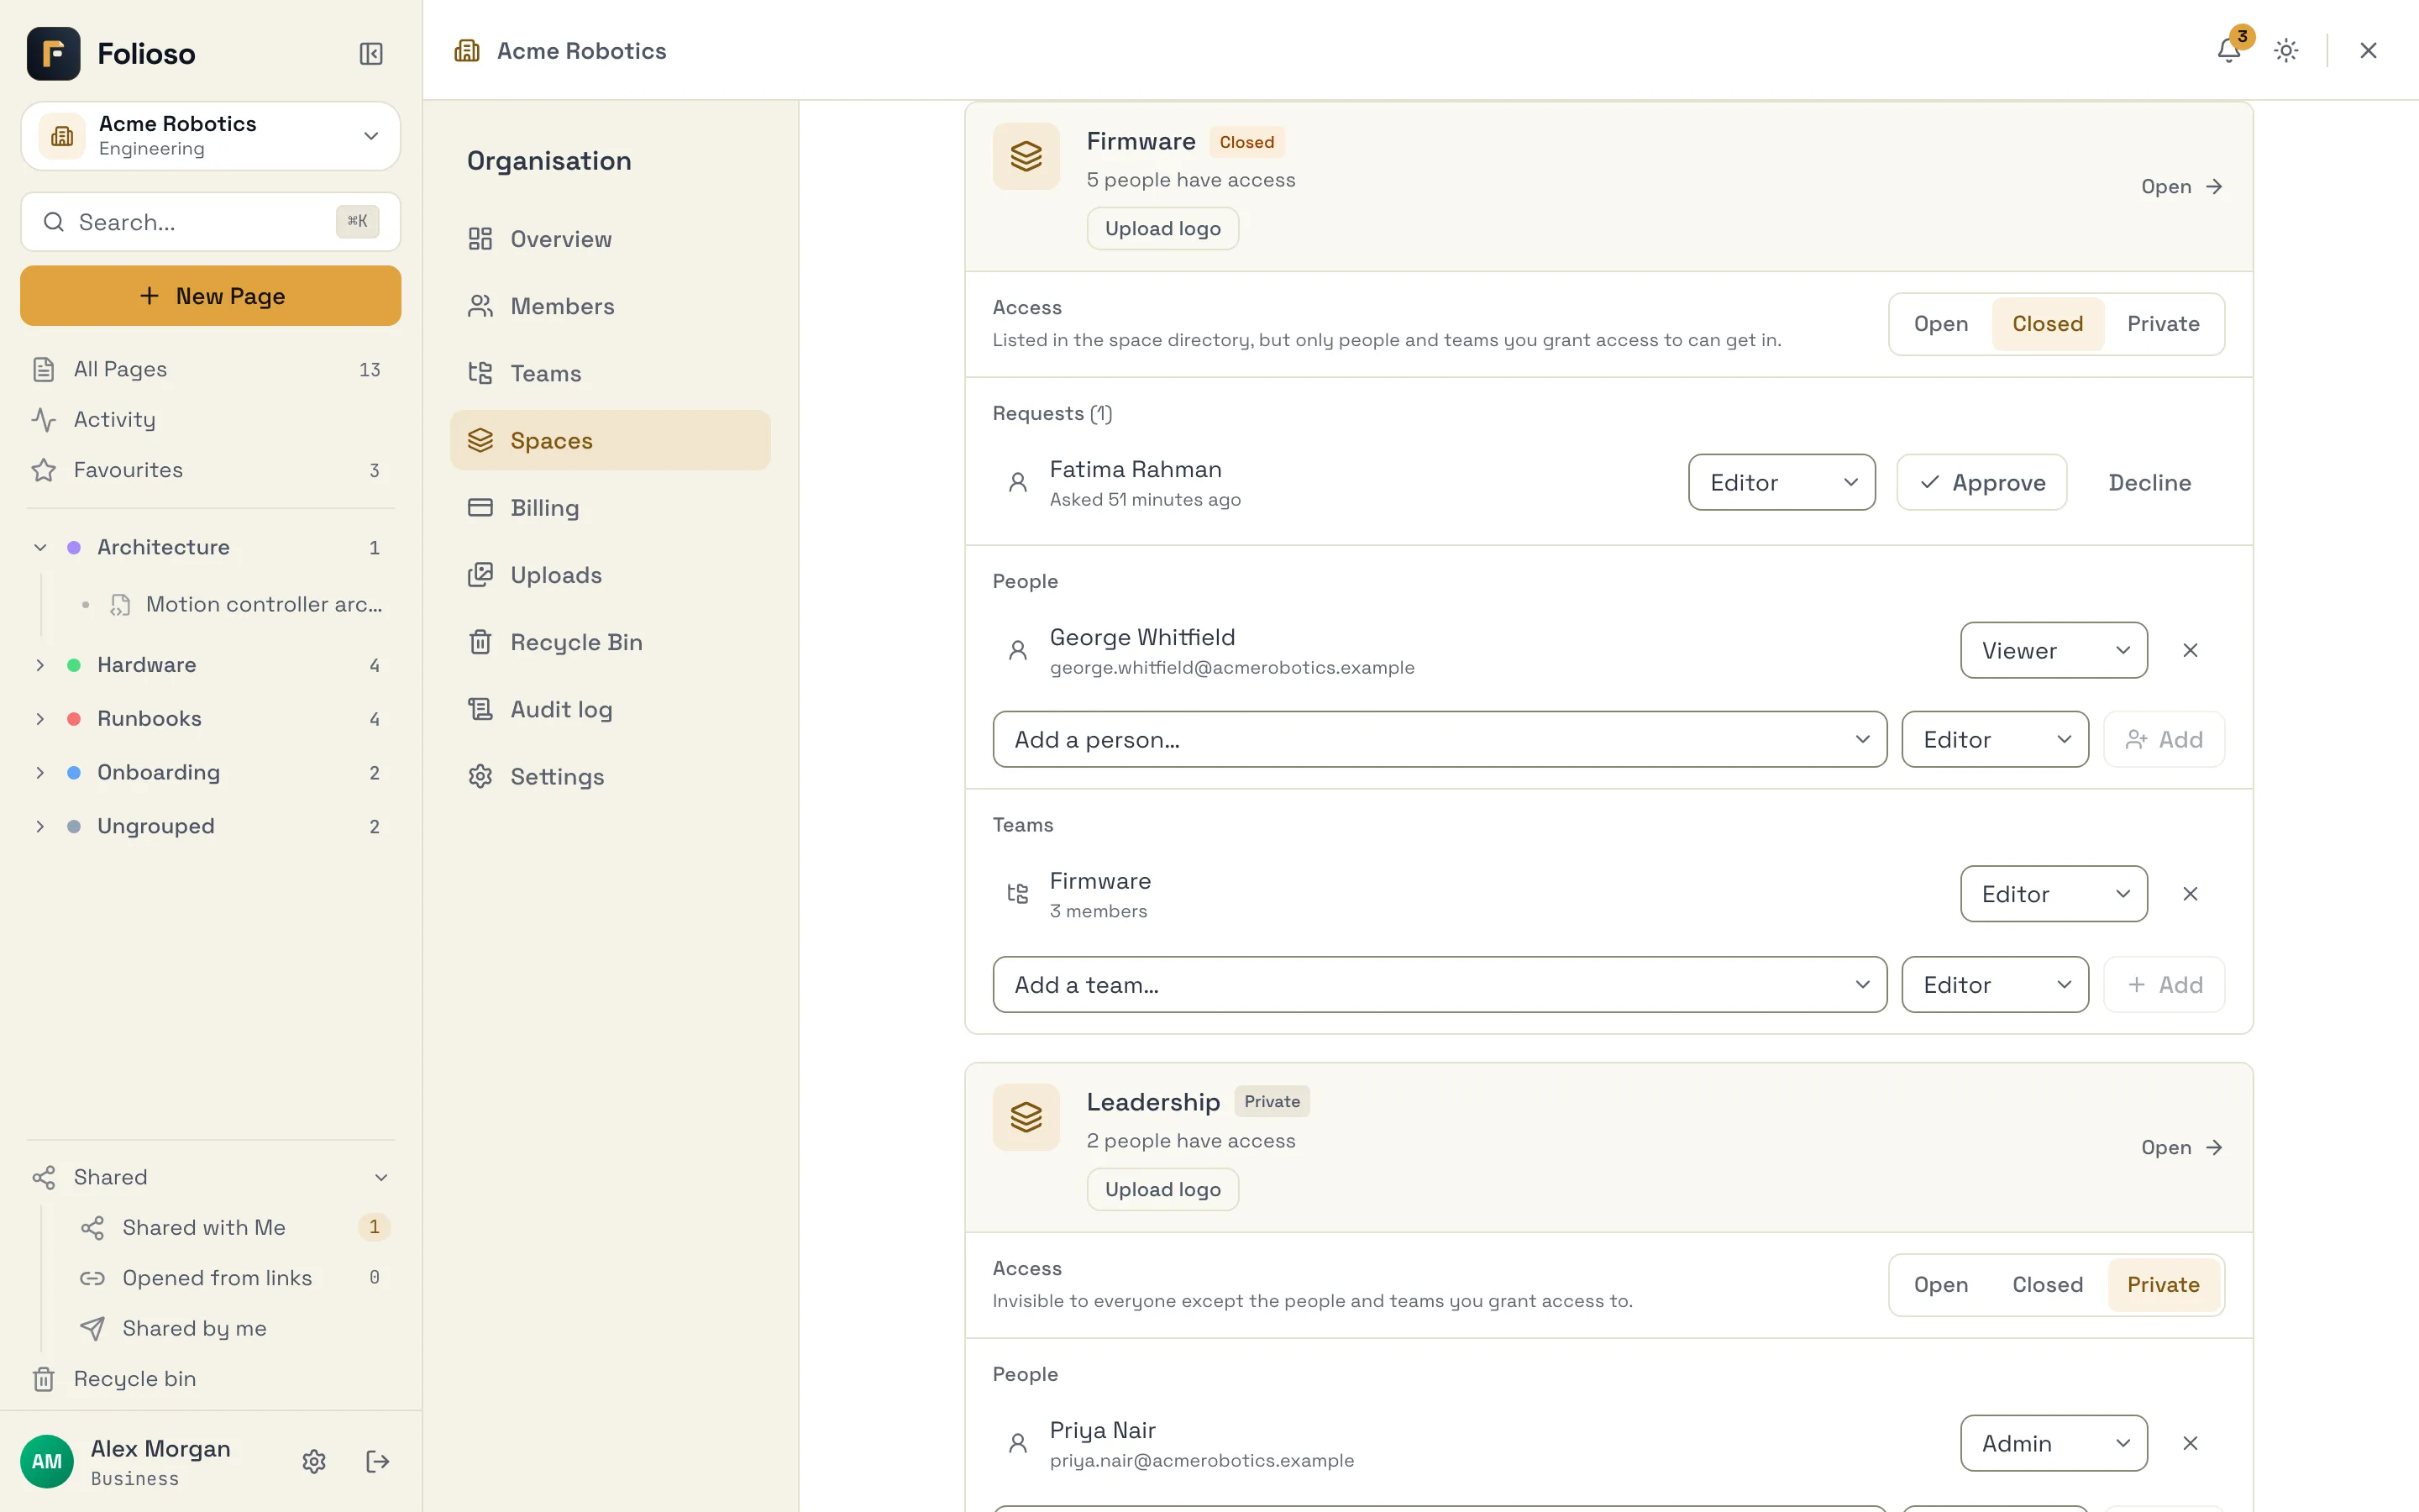
Task: Open Favourites list
Action: tap(210, 470)
